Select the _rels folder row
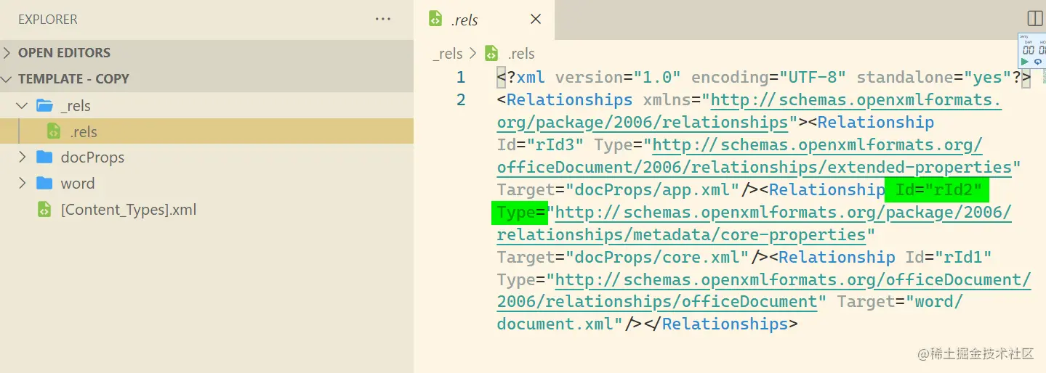This screenshot has height=373, width=1046. (206, 106)
